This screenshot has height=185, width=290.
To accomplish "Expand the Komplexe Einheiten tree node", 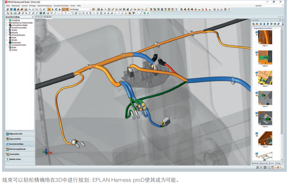I will (x=7, y=45).
